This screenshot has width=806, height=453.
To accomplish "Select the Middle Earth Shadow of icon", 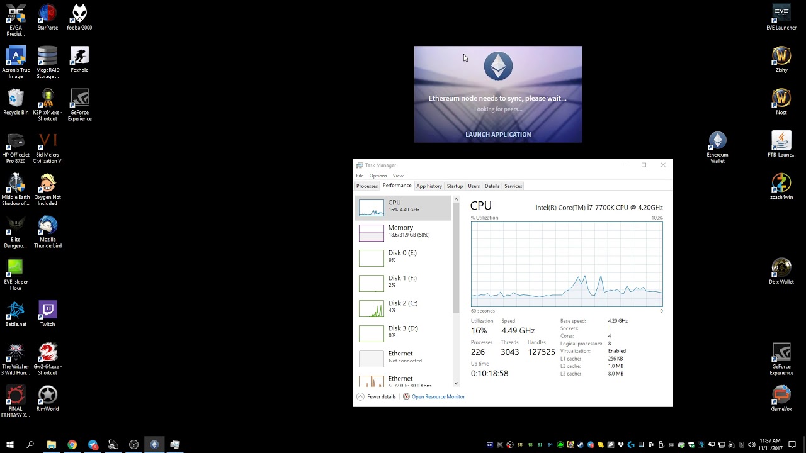I will click(x=16, y=190).
